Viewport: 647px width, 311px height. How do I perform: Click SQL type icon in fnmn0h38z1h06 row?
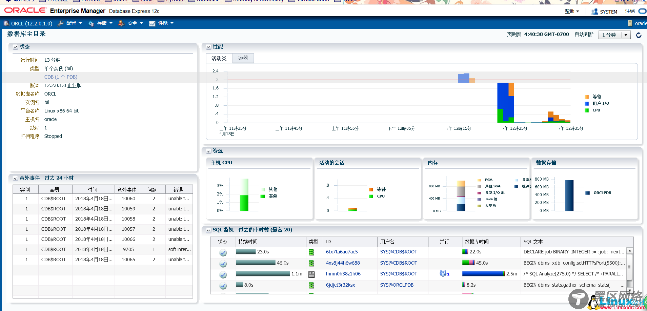pos(311,274)
